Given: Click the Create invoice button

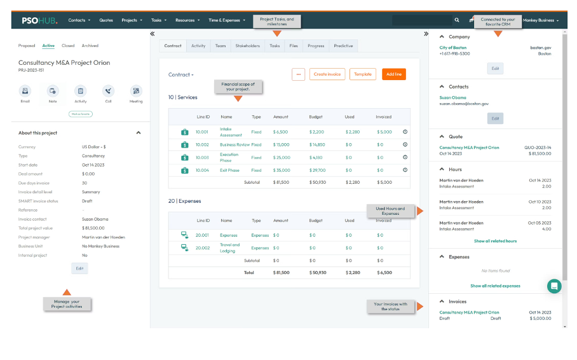Looking at the screenshot, I should [x=327, y=74].
